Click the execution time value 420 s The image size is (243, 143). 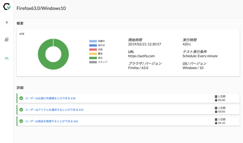186,44
